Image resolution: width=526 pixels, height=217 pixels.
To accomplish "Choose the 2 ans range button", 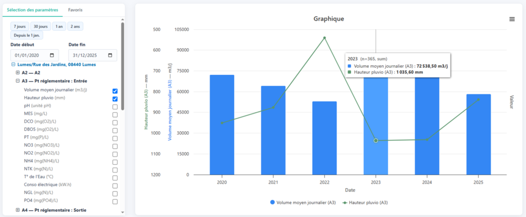I will [x=75, y=27].
